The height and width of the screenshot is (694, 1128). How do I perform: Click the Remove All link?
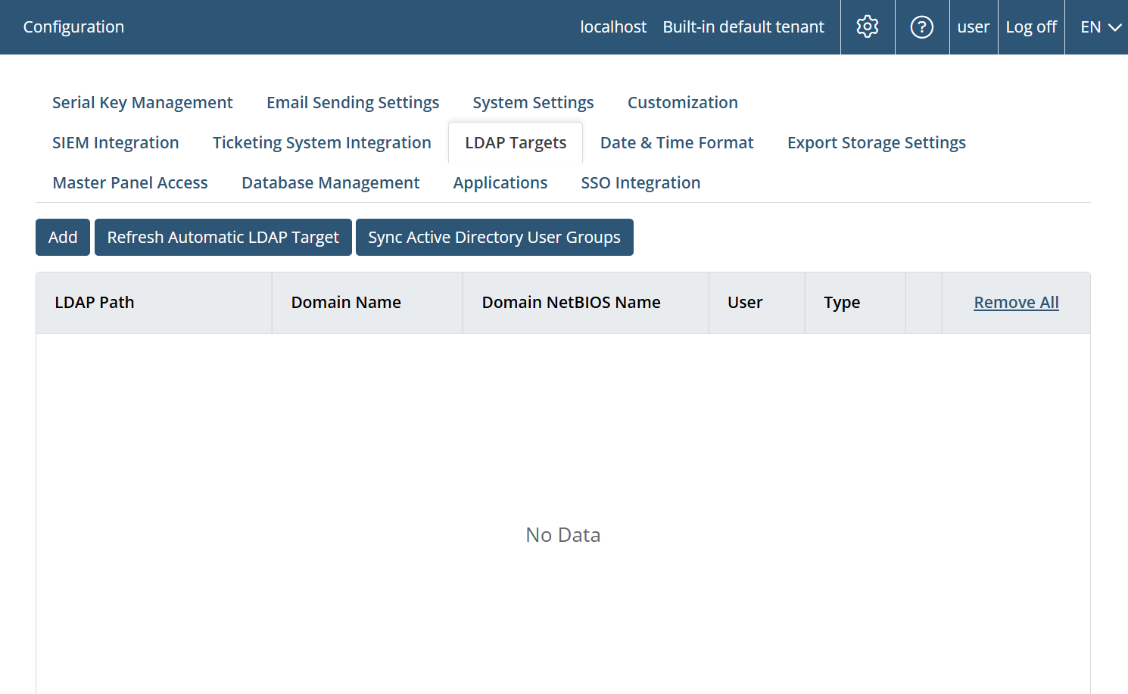[x=1015, y=303]
